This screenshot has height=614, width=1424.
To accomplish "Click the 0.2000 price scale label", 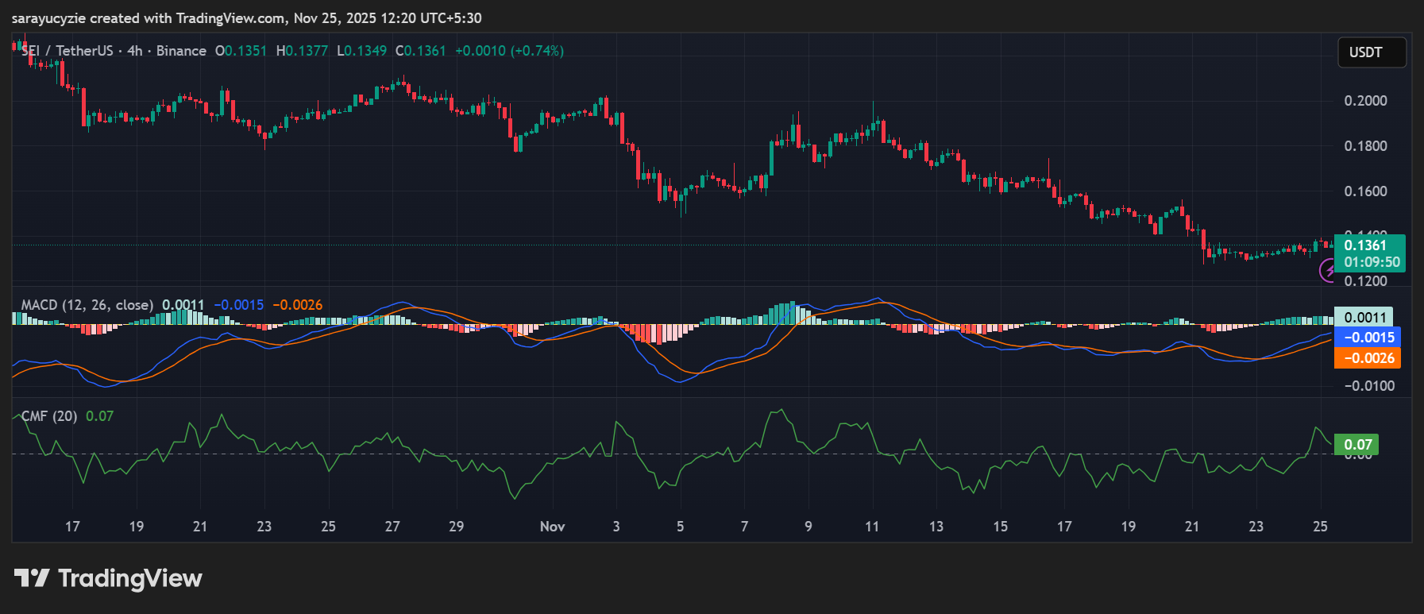I will [x=1365, y=101].
